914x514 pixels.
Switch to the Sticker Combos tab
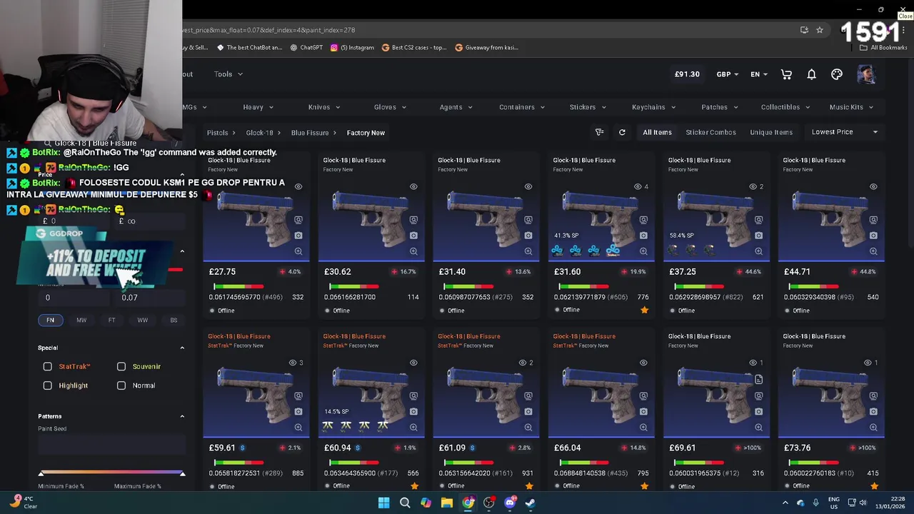click(710, 132)
